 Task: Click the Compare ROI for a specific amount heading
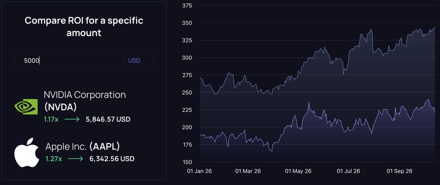coord(84,27)
